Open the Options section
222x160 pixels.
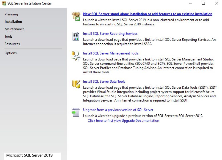click(x=11, y=53)
